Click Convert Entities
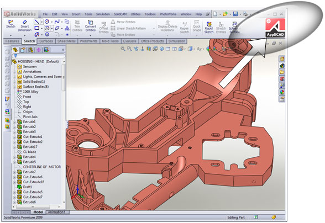 tap(91, 26)
